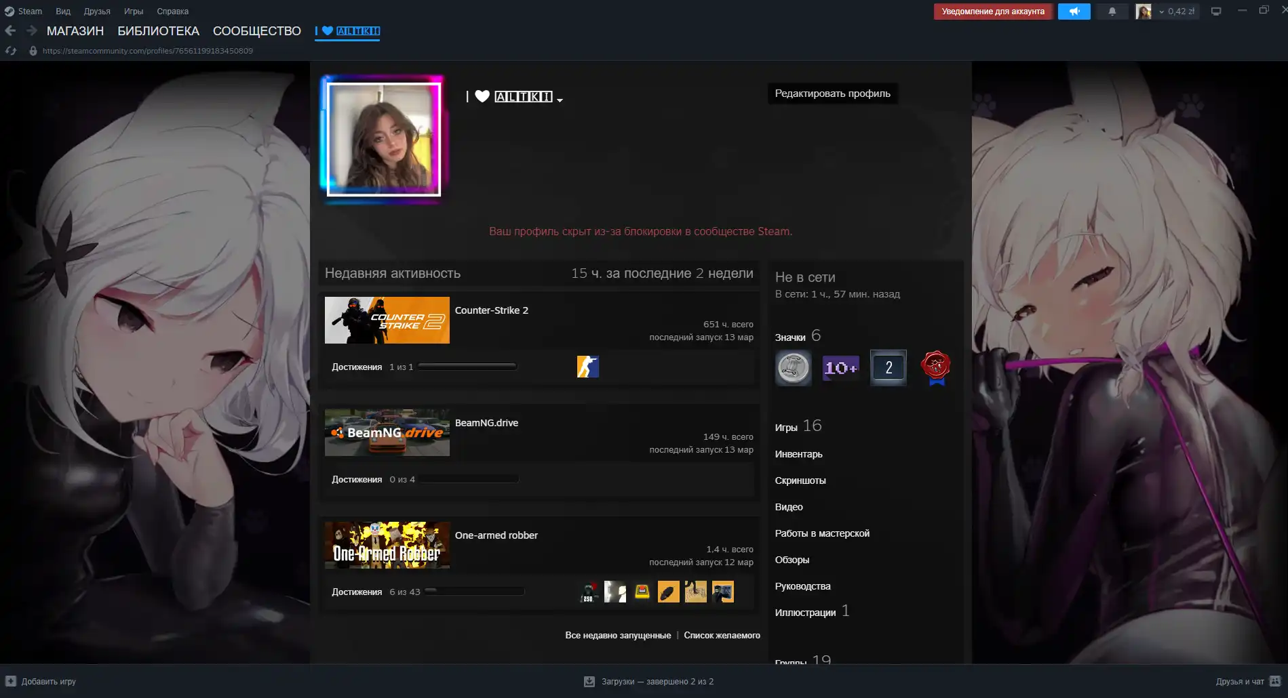Click Редактировать профиль button
Image resolution: width=1288 pixels, height=698 pixels.
click(x=833, y=94)
